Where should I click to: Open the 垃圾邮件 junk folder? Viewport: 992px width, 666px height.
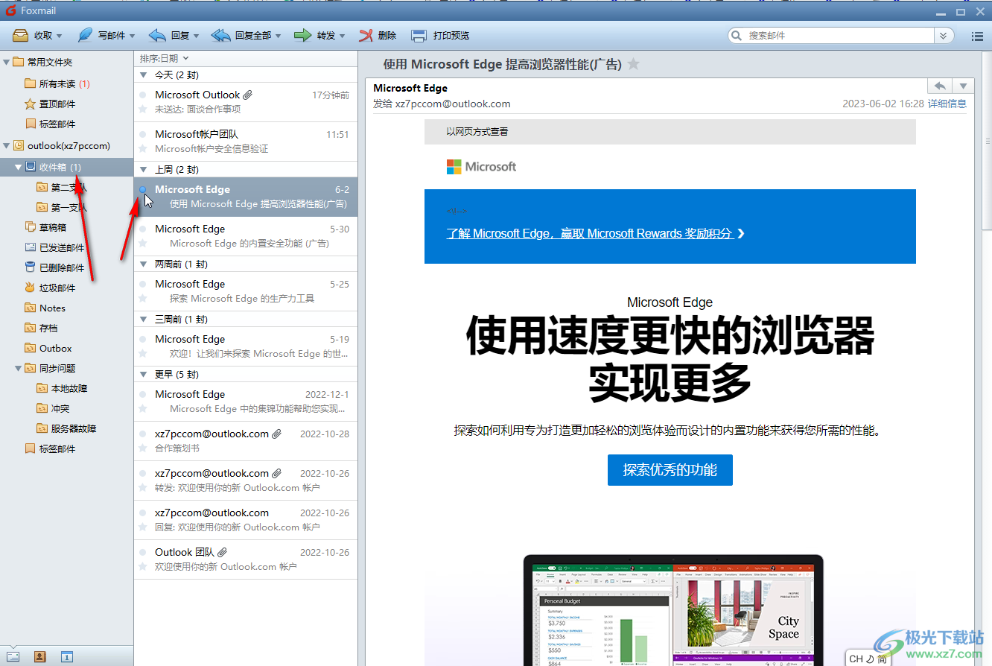tap(50, 288)
